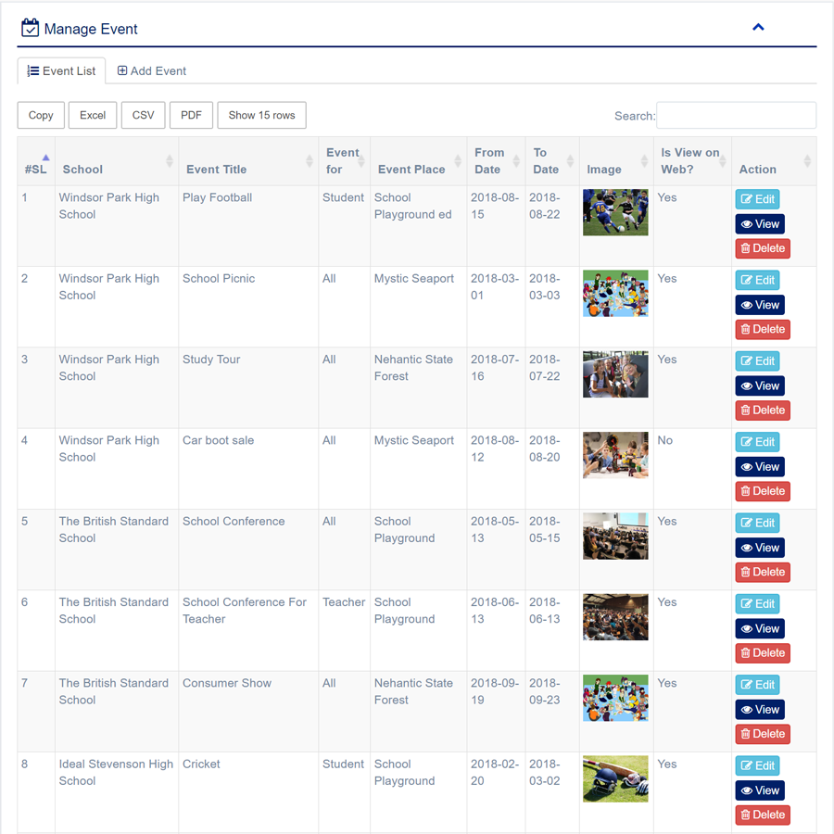
Task: Delete the School Conference For Teacher event
Action: point(763,652)
